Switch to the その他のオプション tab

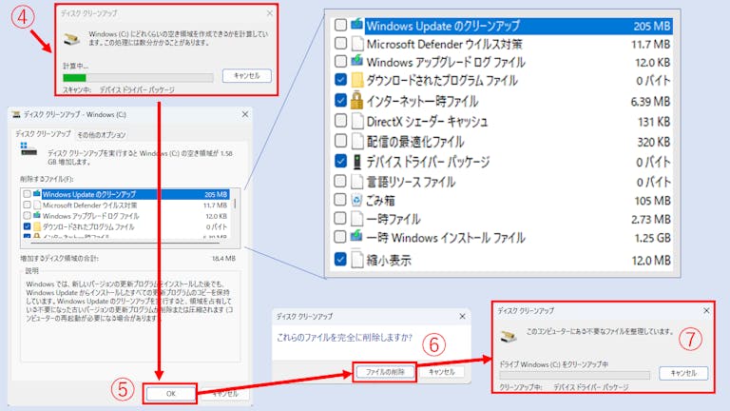[x=102, y=135]
